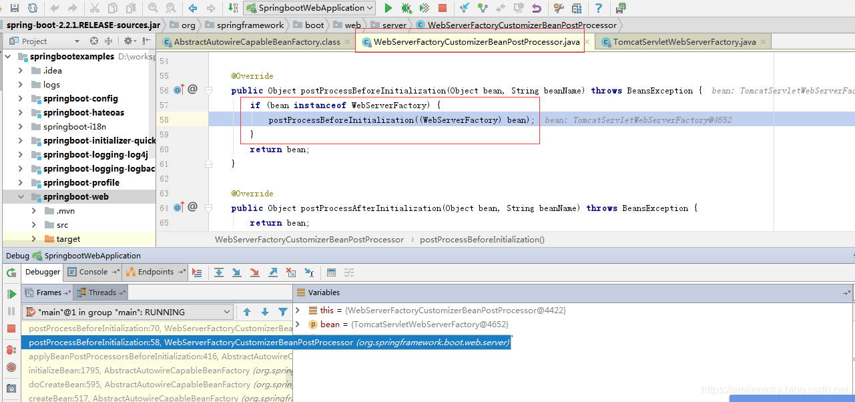The width and height of the screenshot is (855, 402).
Task: Toggle fold marker at line 56
Action: [209, 90]
